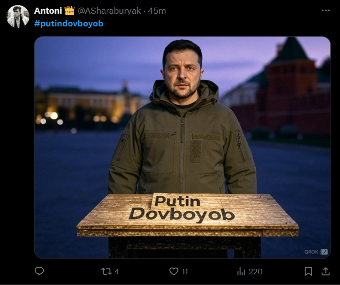Open the view analytics bar-chart icon
340x285 pixels.
(241, 271)
